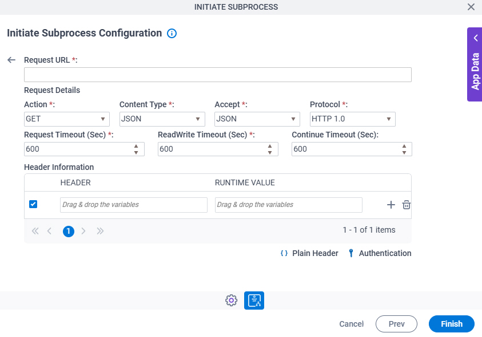Click the '1 - 1 of 1 items' text
Viewport: 482px width, 337px height.
pyautogui.click(x=369, y=230)
